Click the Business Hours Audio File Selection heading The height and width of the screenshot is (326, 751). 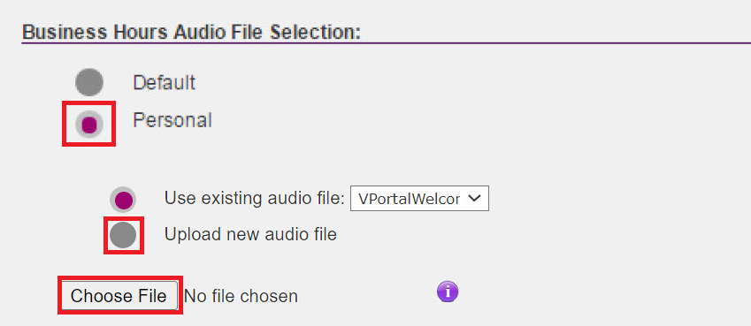tap(191, 32)
